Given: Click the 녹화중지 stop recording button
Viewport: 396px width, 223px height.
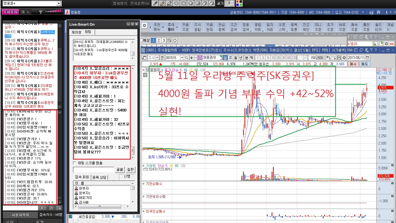Looking at the screenshot, I should [10, 12].
